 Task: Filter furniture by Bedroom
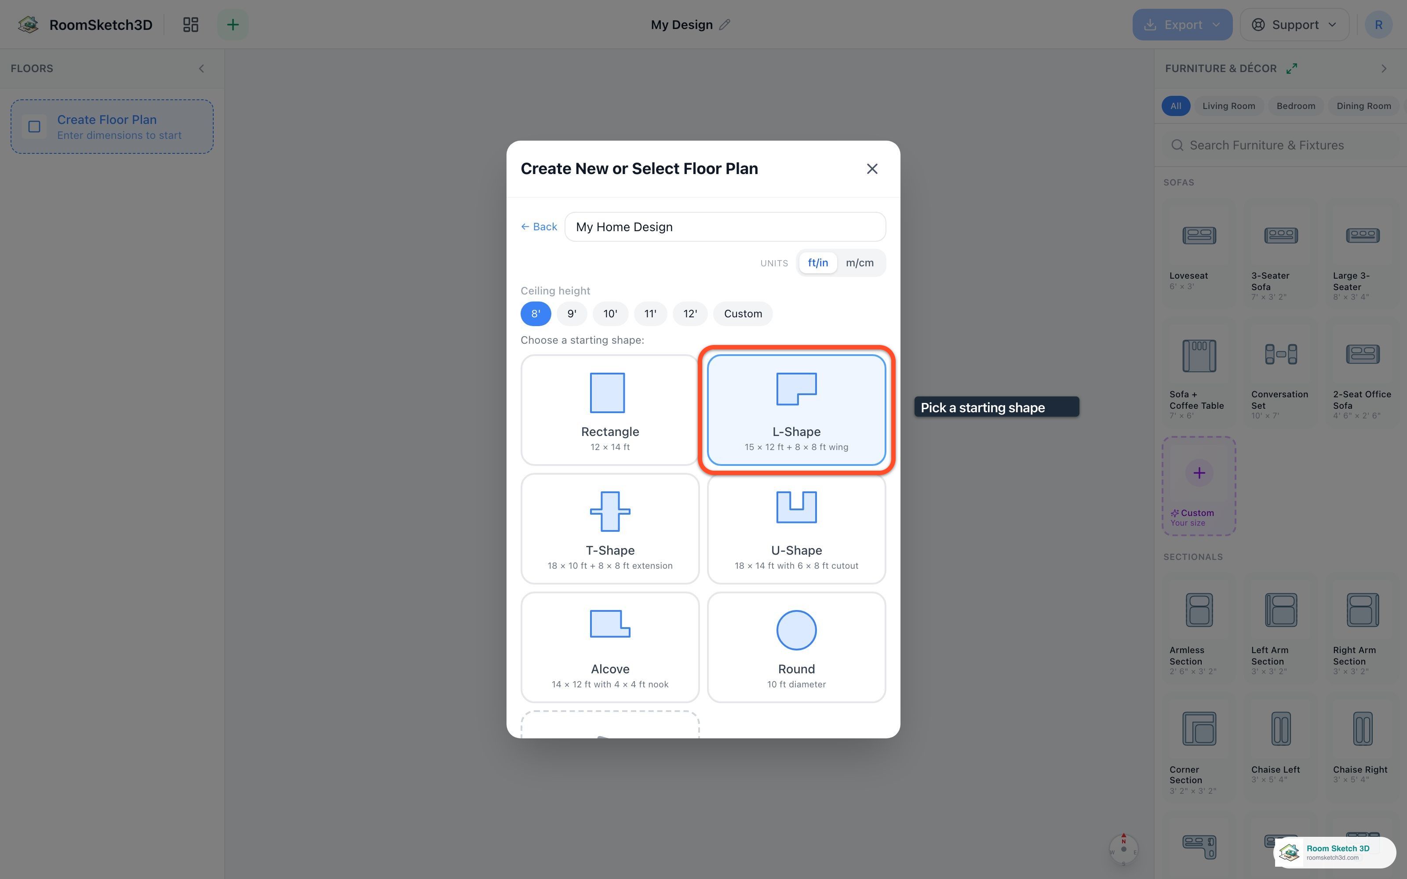(x=1295, y=106)
